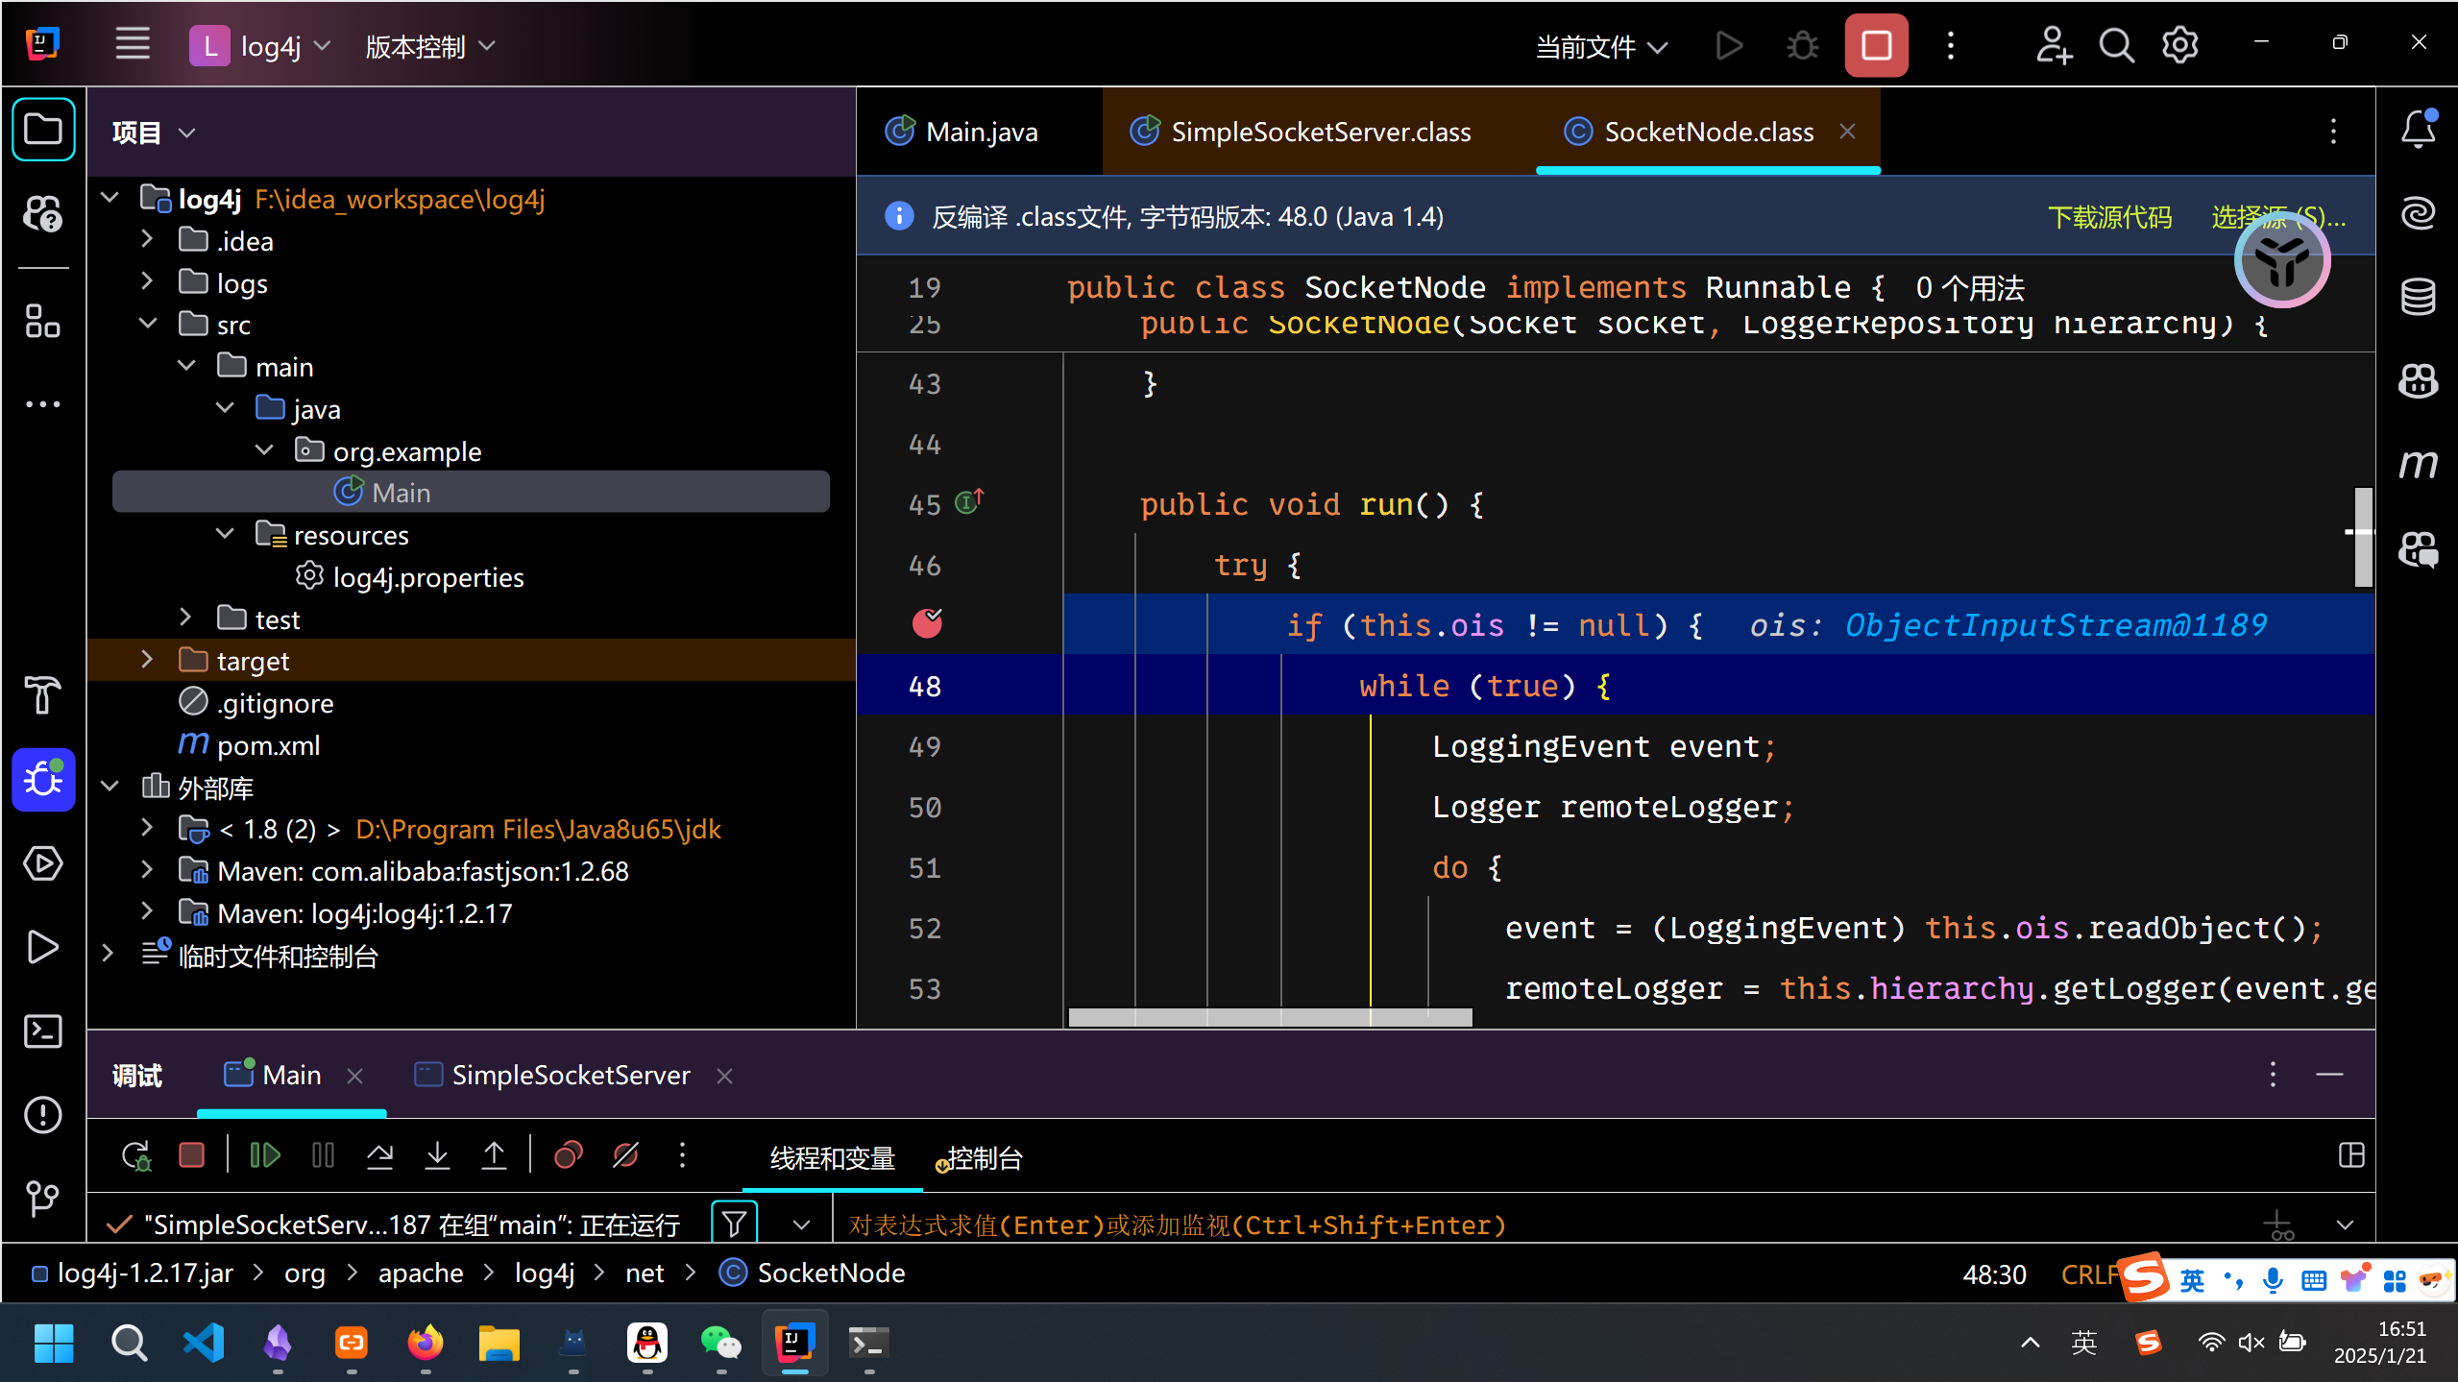Switch to console tab in debugger
2458x1382 pixels.
point(983,1158)
